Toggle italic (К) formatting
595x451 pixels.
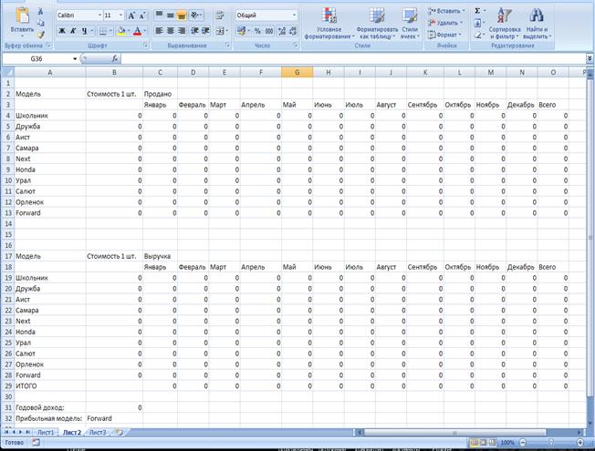coord(73,30)
